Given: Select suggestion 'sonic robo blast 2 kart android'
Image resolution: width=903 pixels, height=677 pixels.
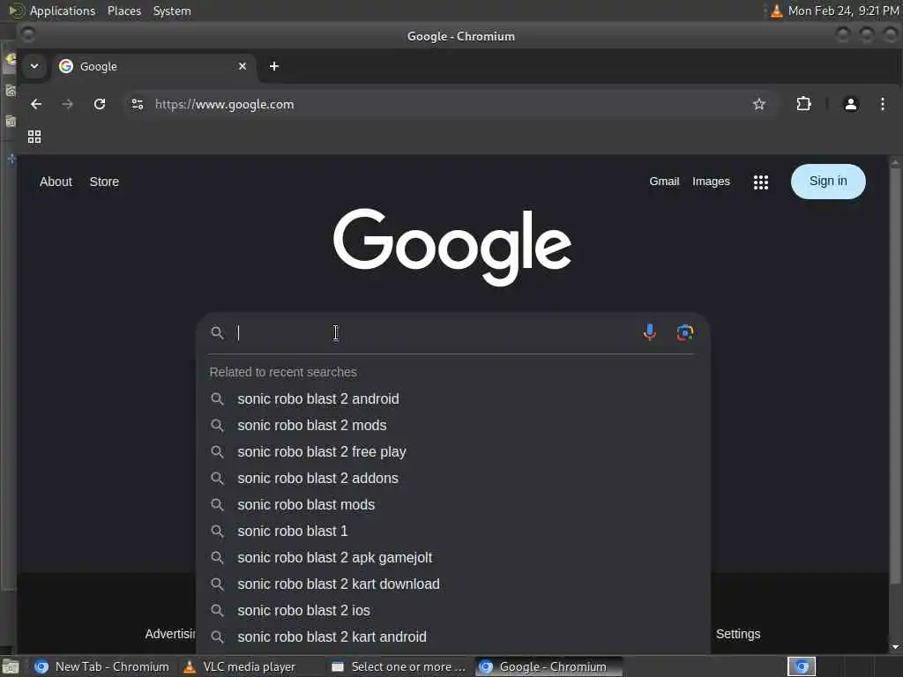Looking at the screenshot, I should pyautogui.click(x=452, y=636).
